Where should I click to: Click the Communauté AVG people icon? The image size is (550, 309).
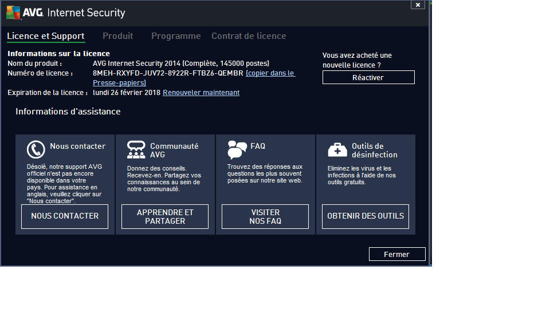(136, 149)
